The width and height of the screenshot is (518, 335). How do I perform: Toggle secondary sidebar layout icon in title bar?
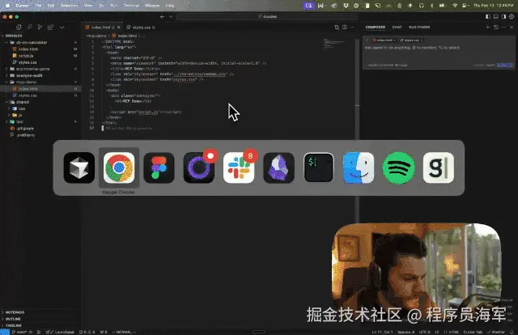click(503, 16)
